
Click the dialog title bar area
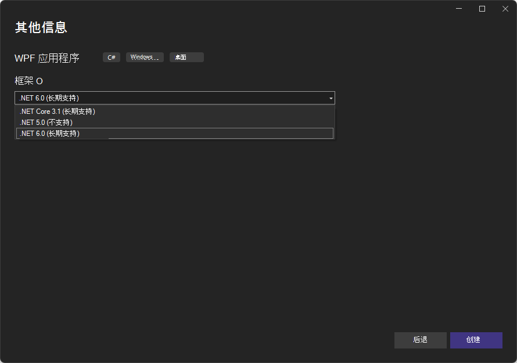point(232,8)
